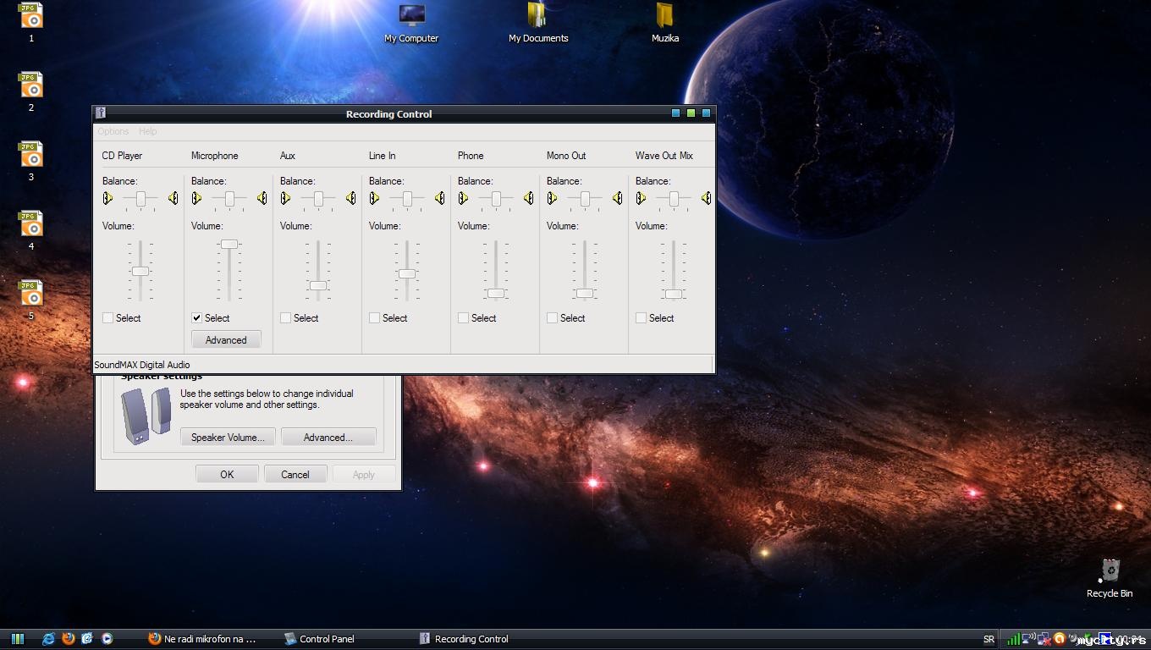Open the Help menu

coord(147,131)
